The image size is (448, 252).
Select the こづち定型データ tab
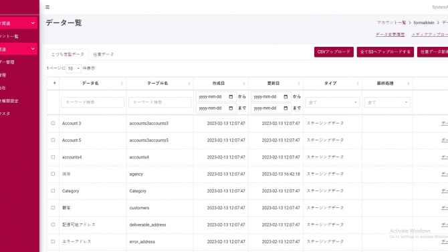[68, 54]
